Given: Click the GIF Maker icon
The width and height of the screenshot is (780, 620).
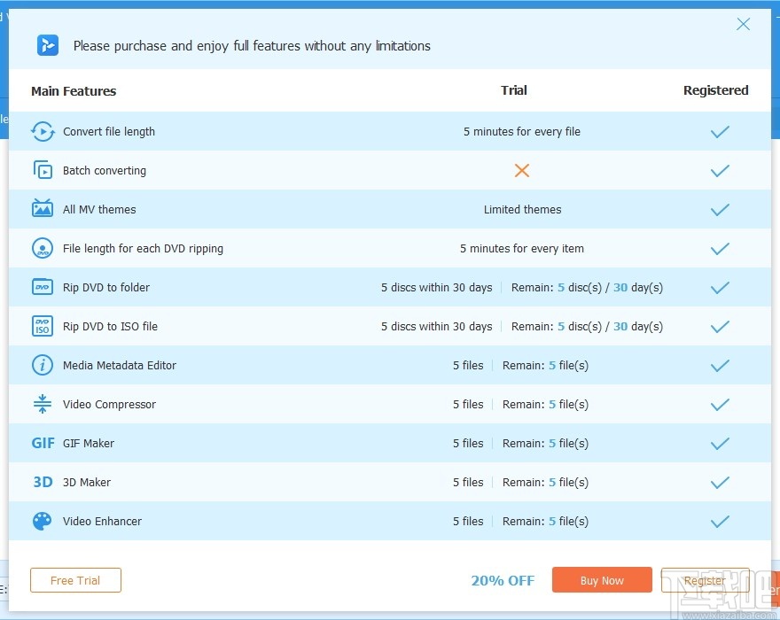Looking at the screenshot, I should click(x=43, y=443).
